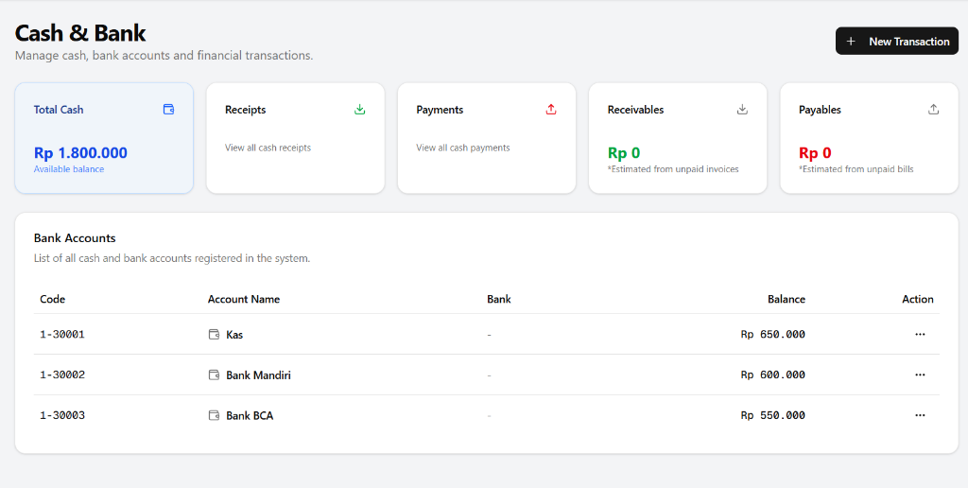968x488 pixels.
Task: Click account code 1-30003
Action: click(62, 416)
